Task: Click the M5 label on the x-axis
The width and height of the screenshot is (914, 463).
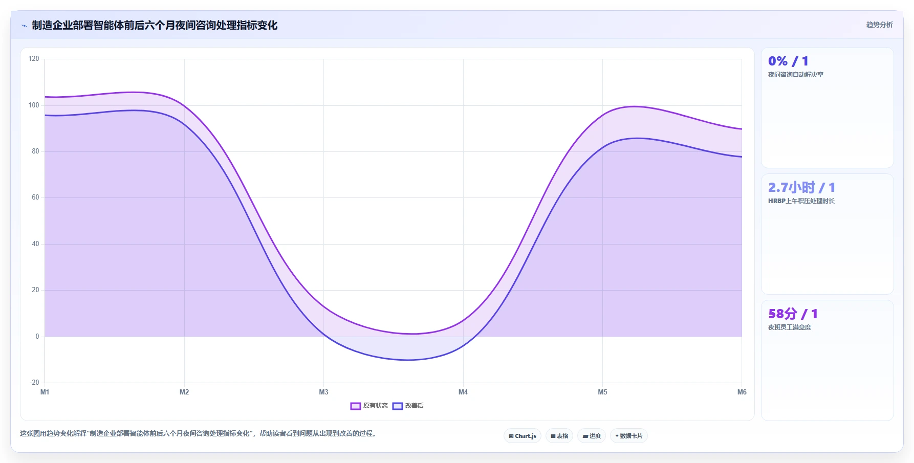Action: [602, 392]
